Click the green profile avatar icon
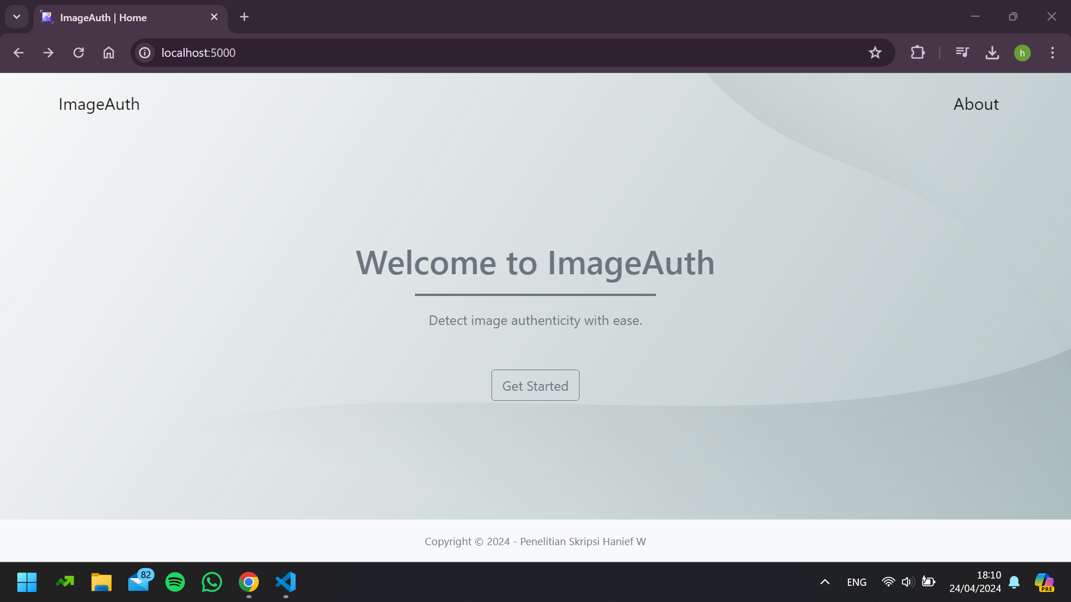The width and height of the screenshot is (1071, 602). point(1022,53)
